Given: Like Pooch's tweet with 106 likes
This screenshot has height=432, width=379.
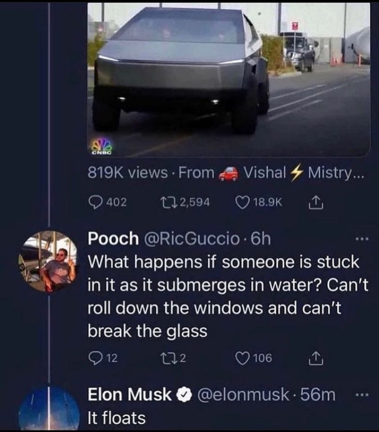Looking at the screenshot, I should point(241,357).
